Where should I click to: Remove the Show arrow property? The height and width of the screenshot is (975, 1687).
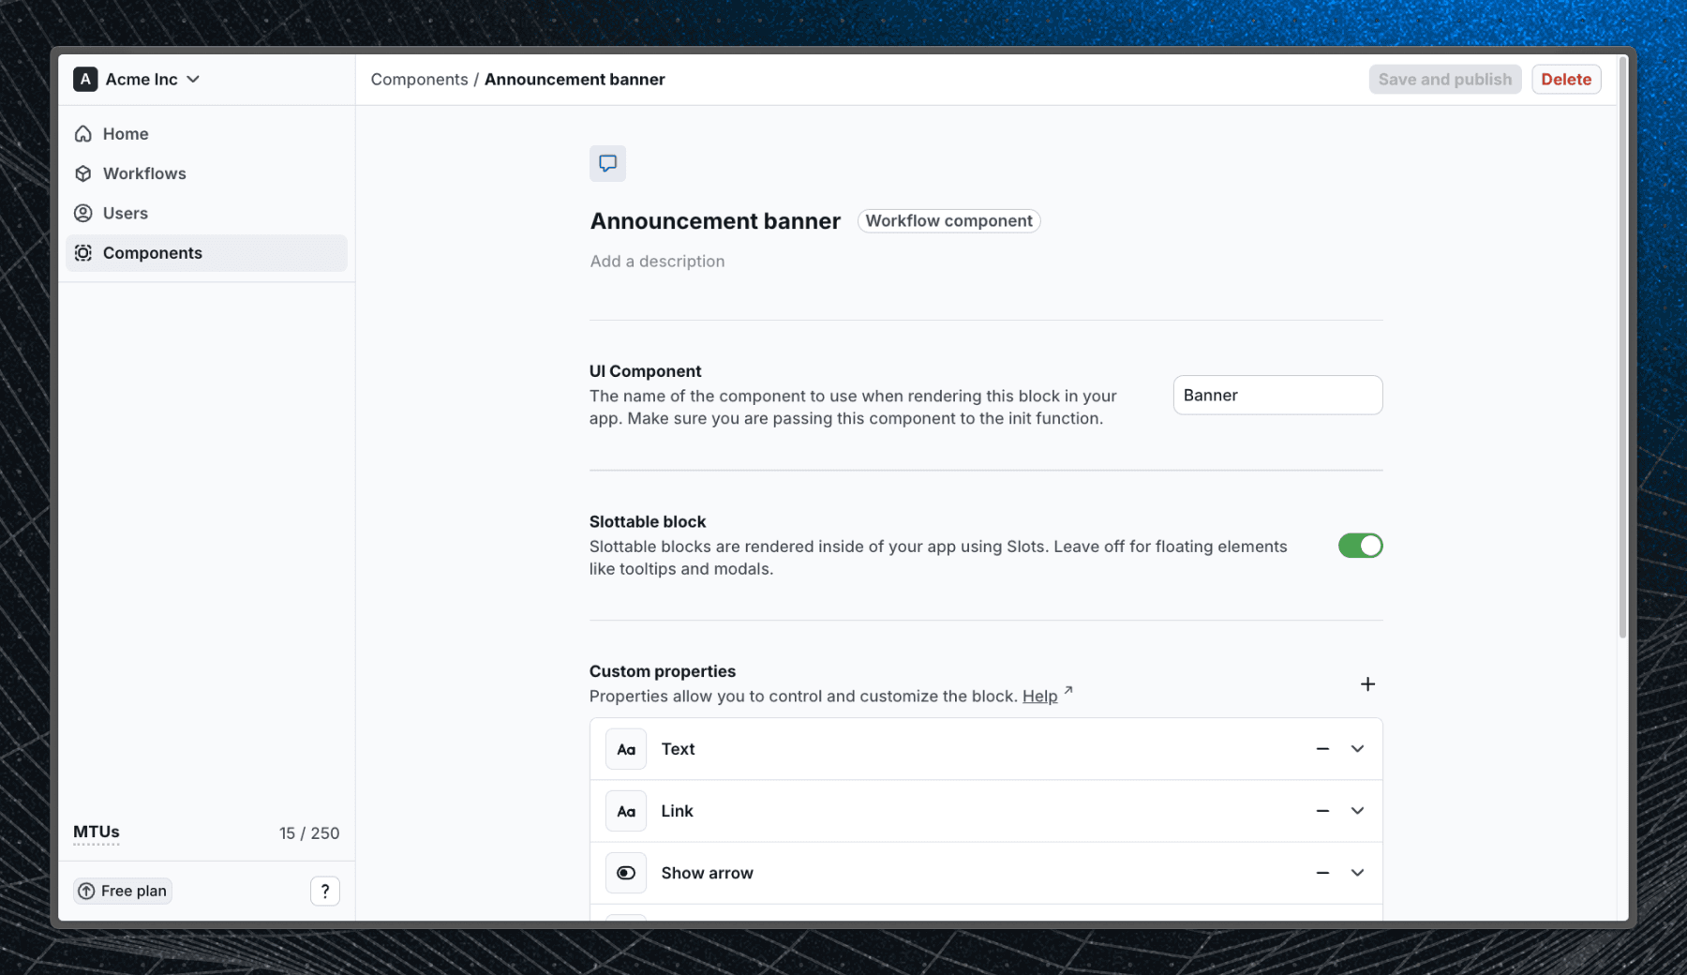[1322, 873]
